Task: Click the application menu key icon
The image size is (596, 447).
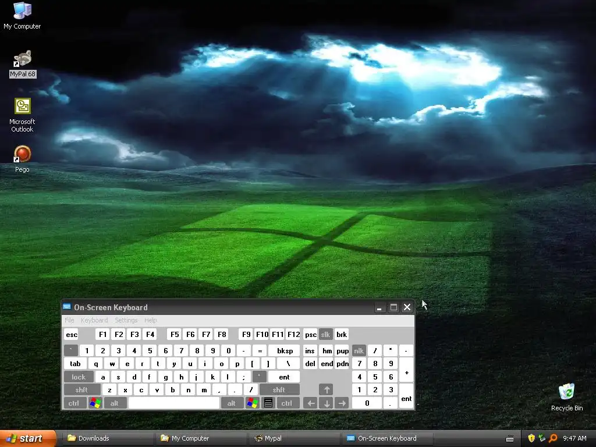Action: 268,403
